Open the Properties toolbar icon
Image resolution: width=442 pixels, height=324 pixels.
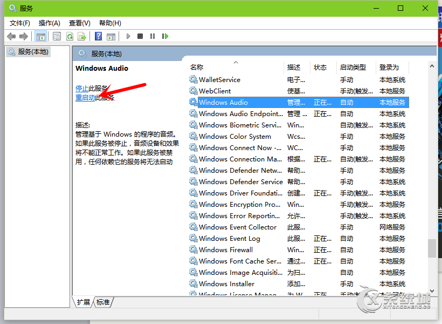click(x=57, y=36)
